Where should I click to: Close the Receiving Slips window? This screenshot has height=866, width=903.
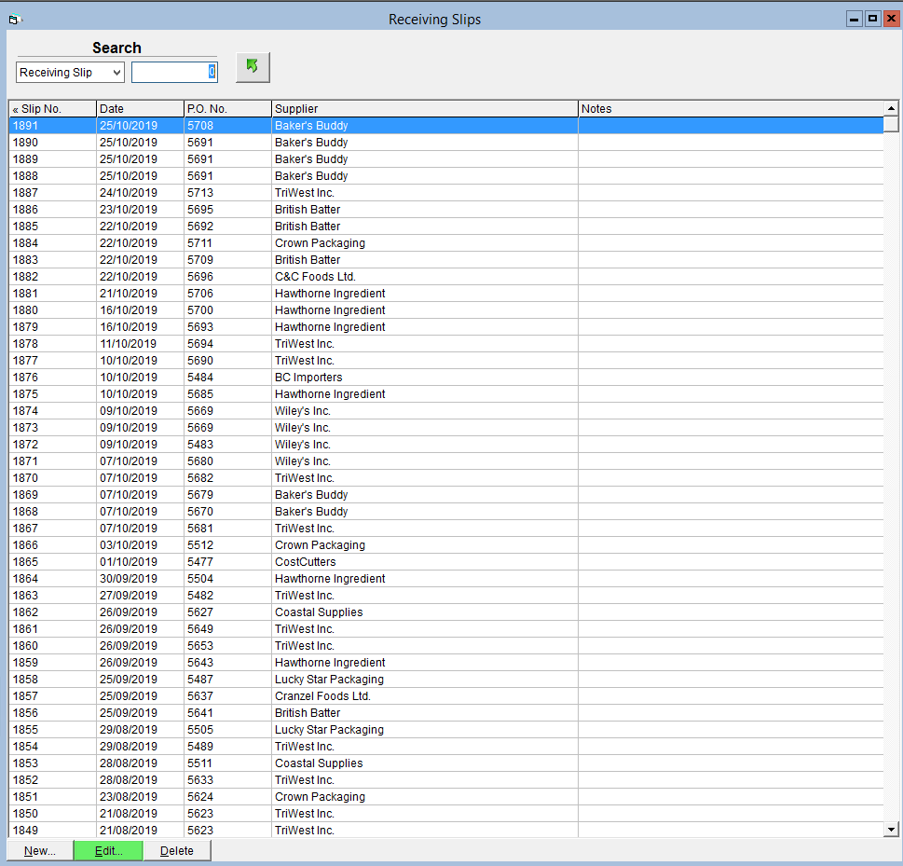point(891,19)
